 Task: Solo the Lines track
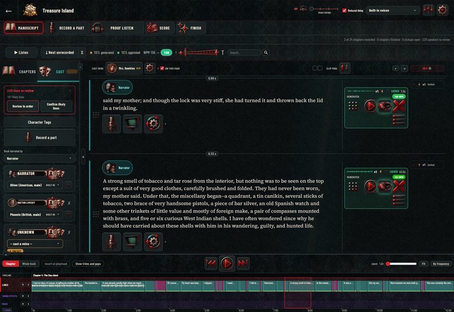coord(28,285)
